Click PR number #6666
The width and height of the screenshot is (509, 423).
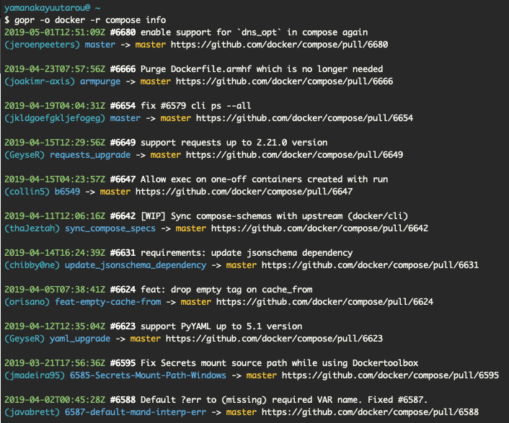[x=123, y=68]
